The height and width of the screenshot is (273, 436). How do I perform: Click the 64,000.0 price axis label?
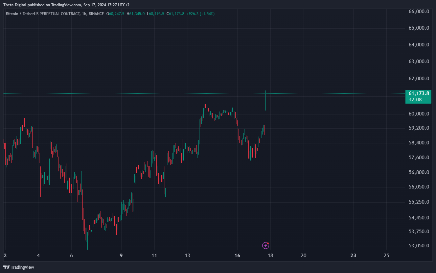tap(419, 45)
